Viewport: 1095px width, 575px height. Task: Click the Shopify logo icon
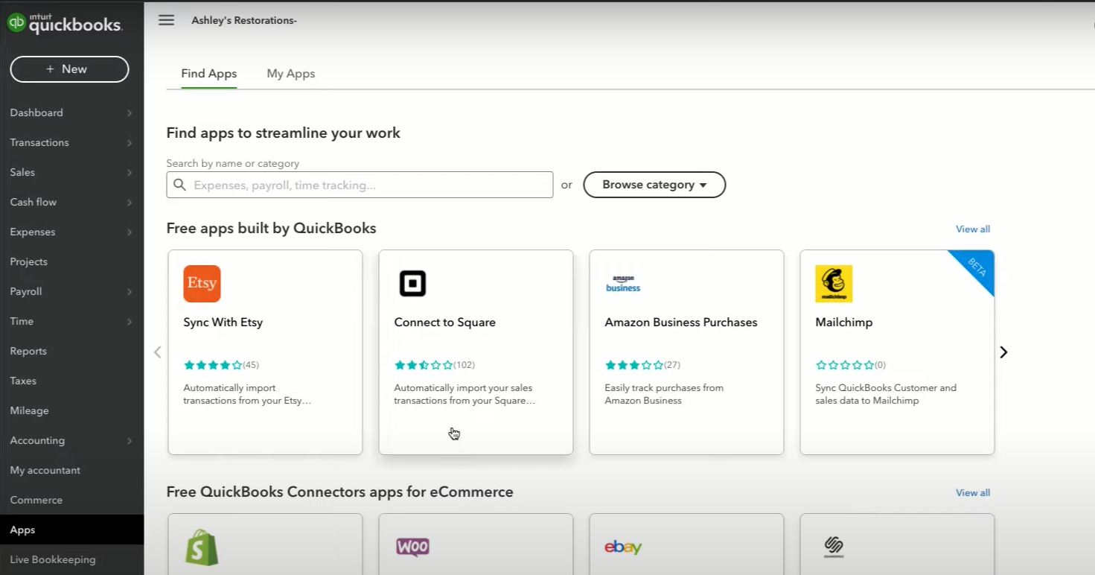[x=202, y=547]
